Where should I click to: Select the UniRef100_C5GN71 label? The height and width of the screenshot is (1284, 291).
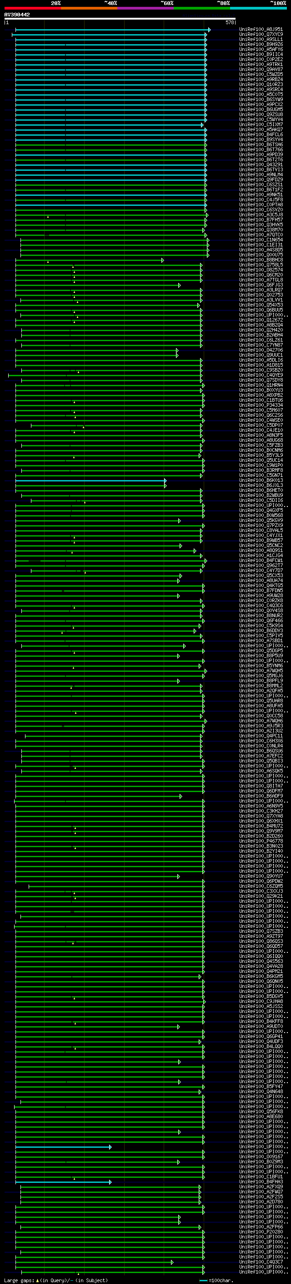(261, 476)
